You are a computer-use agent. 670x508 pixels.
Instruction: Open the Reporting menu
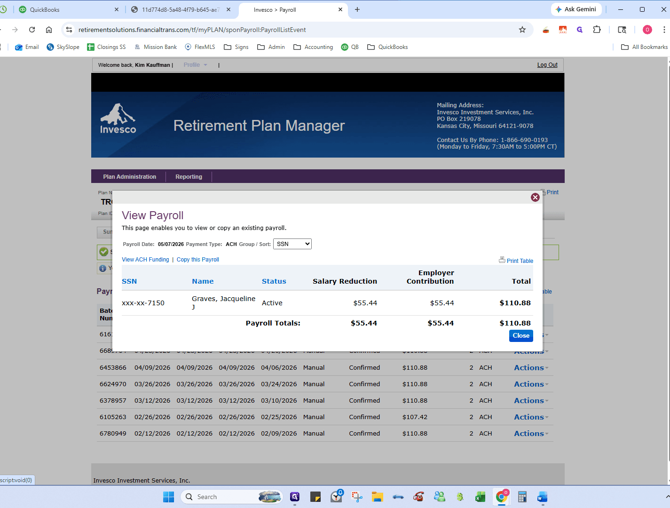click(189, 177)
